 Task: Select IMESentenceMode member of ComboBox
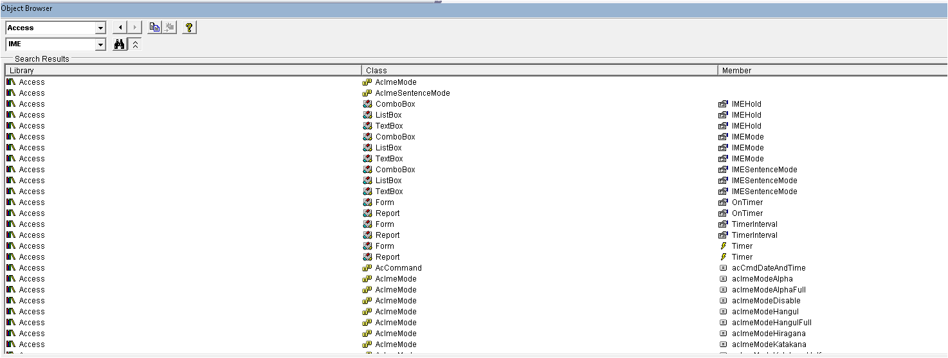(x=764, y=170)
